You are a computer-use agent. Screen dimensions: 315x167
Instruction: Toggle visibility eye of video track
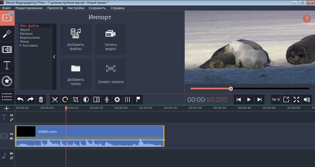click(x=12, y=134)
